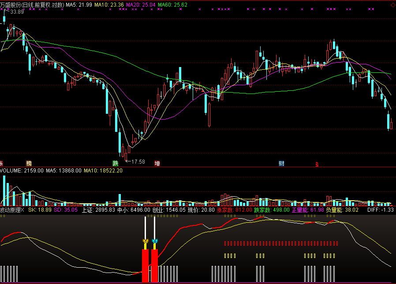This screenshot has width=396, height=284.
Task: Click the SK: 18.89 value
Action: [x=40, y=210]
